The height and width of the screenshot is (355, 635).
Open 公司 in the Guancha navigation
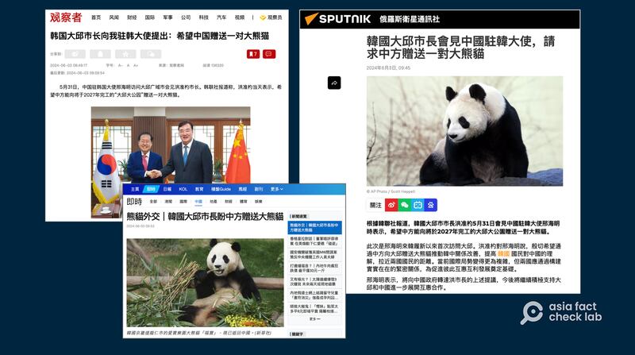pos(186,17)
